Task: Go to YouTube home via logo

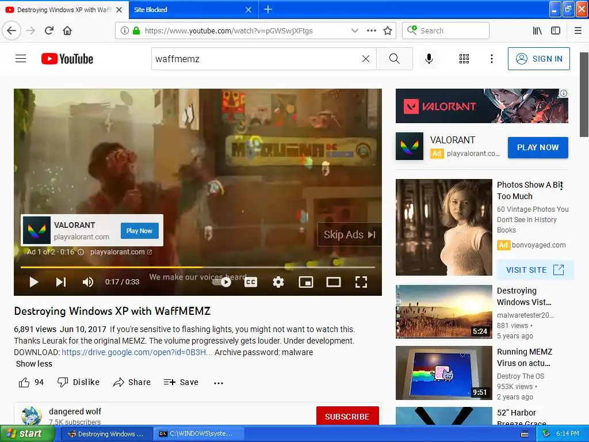Action: (67, 59)
